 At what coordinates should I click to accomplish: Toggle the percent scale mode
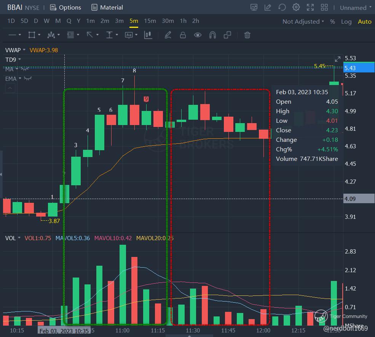pyautogui.click(x=332, y=22)
